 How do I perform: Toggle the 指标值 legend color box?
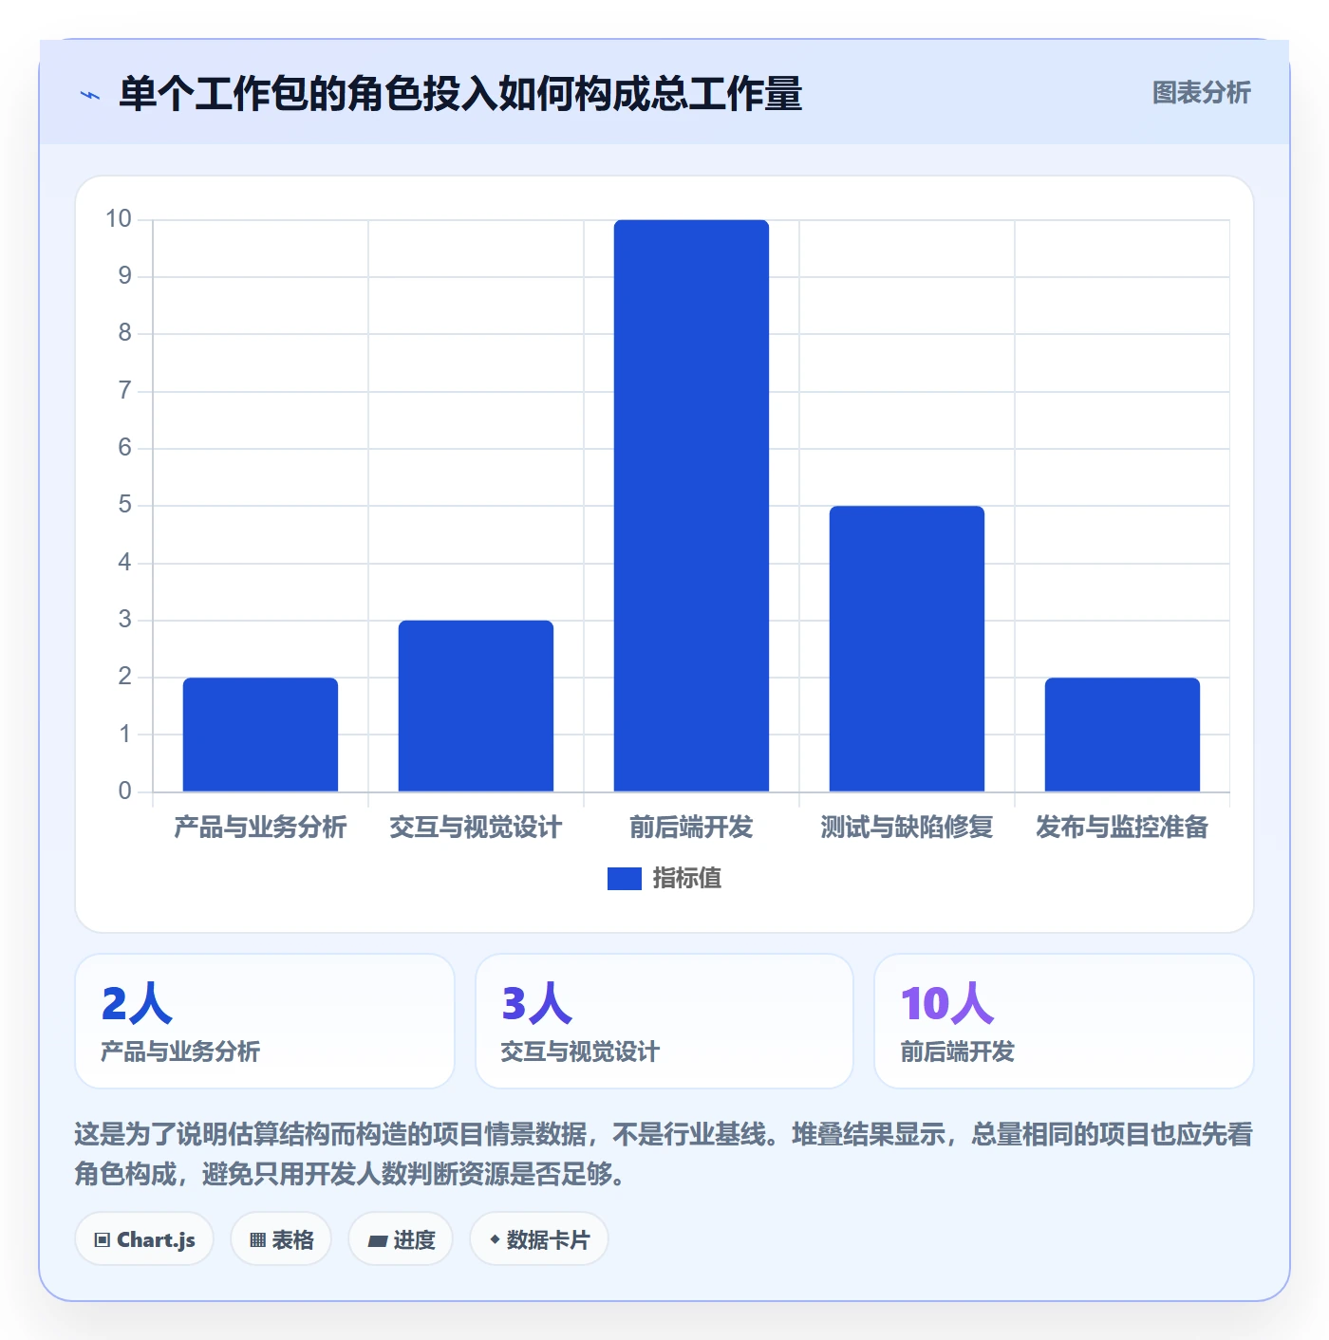624,879
